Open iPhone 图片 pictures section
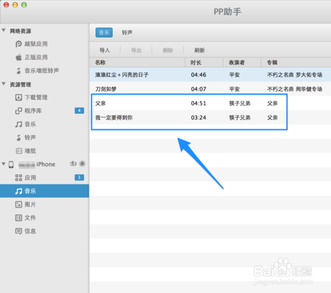Viewport: 331px width, 293px height. click(26, 204)
